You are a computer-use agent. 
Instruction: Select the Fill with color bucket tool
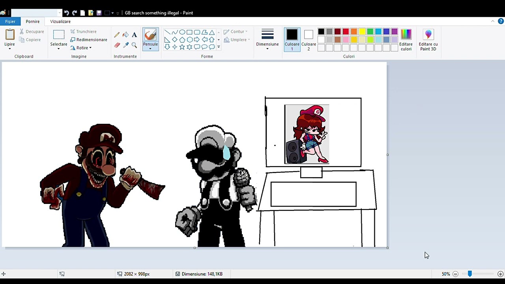click(125, 35)
